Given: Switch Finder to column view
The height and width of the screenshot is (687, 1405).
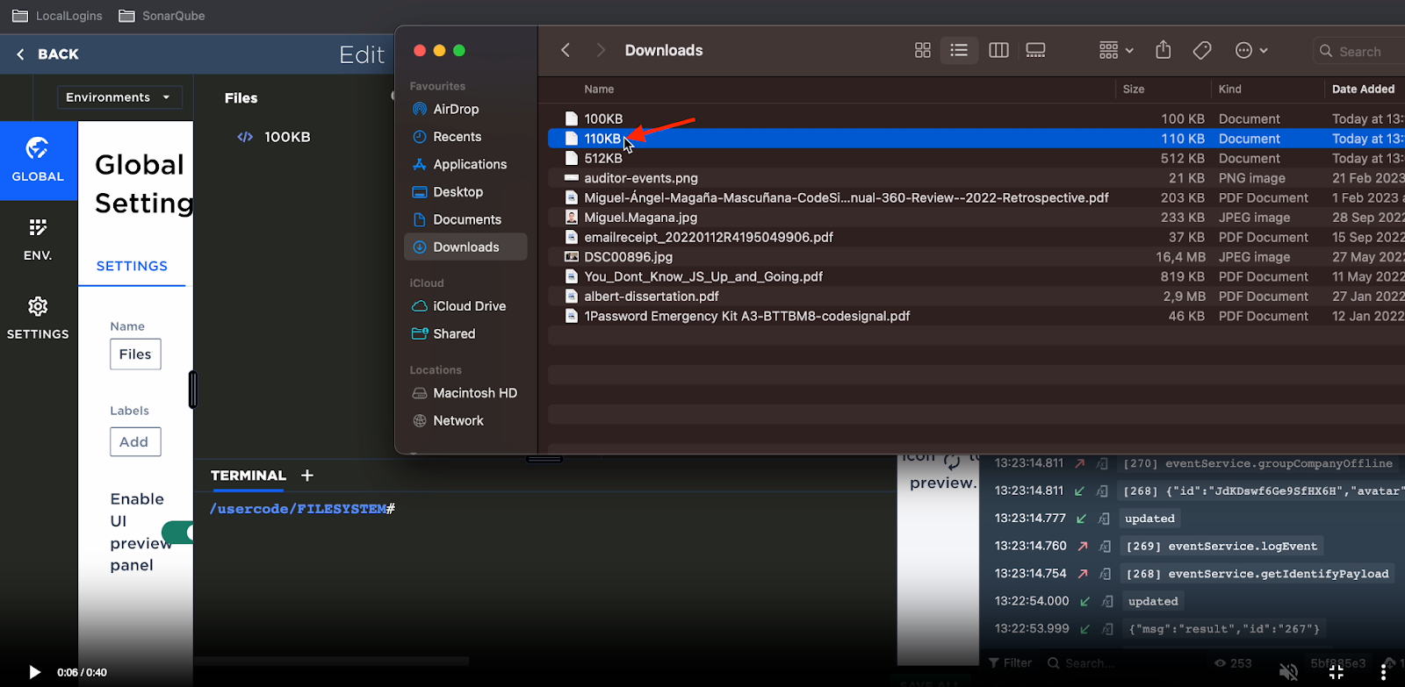Looking at the screenshot, I should (x=998, y=51).
